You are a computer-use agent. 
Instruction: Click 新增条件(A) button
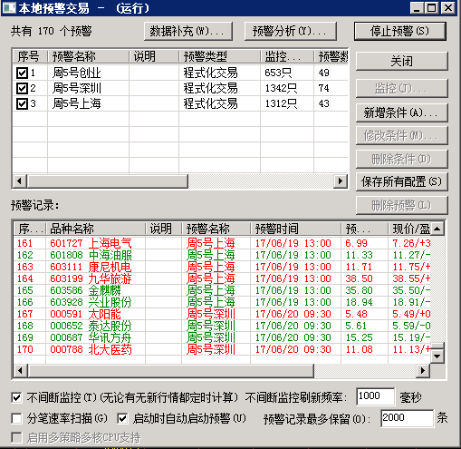click(x=402, y=112)
